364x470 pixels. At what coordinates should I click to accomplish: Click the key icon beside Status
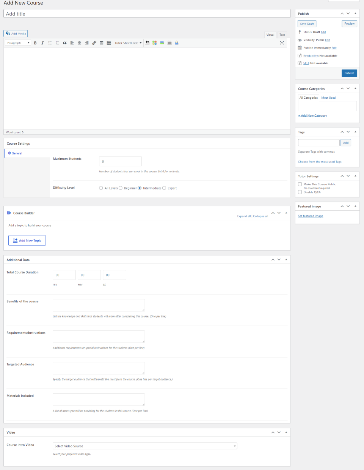300,32
